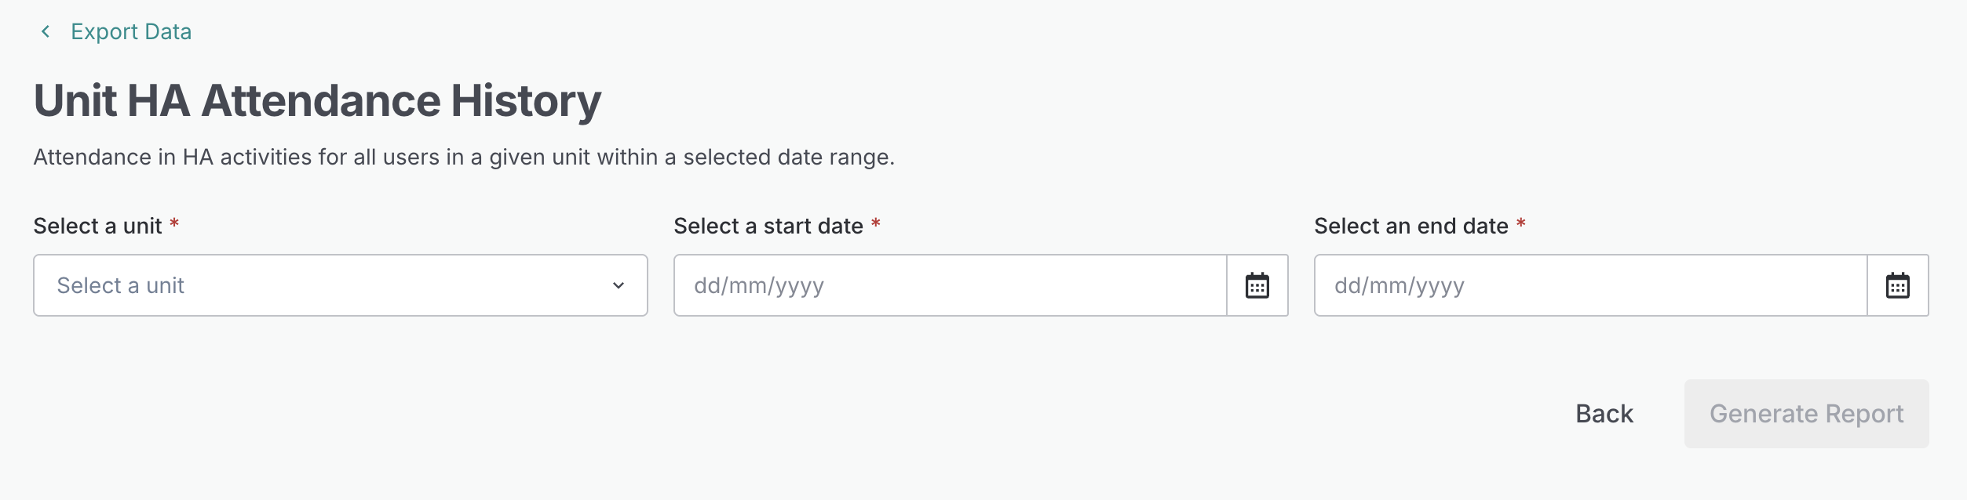Focus the start date input field
Image resolution: width=1967 pixels, height=500 pixels.
tap(950, 285)
